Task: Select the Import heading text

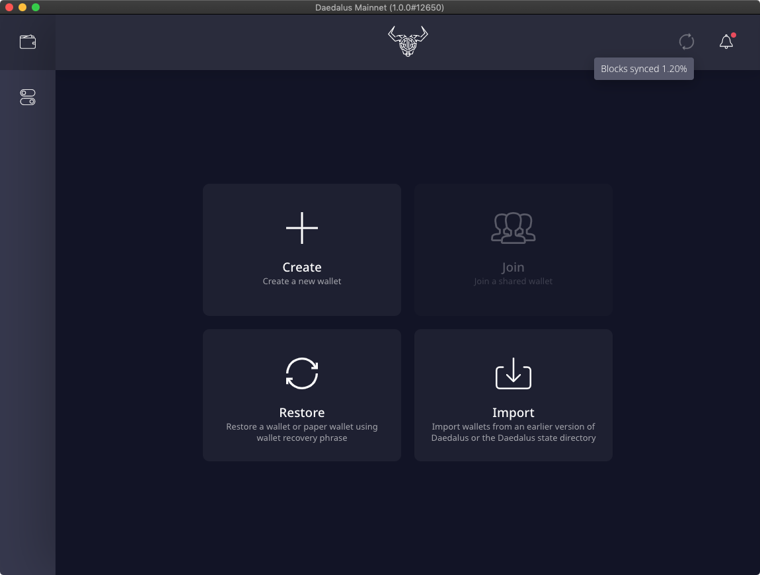Action: [513, 412]
